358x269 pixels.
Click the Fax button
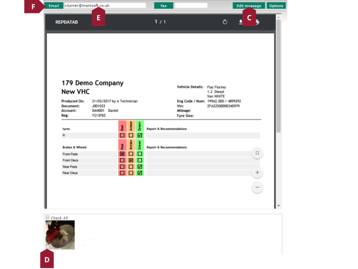pyautogui.click(x=163, y=6)
